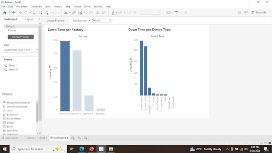Click the Pause Auto Updates icon
The height and width of the screenshot is (153, 272).
pos(47,12)
